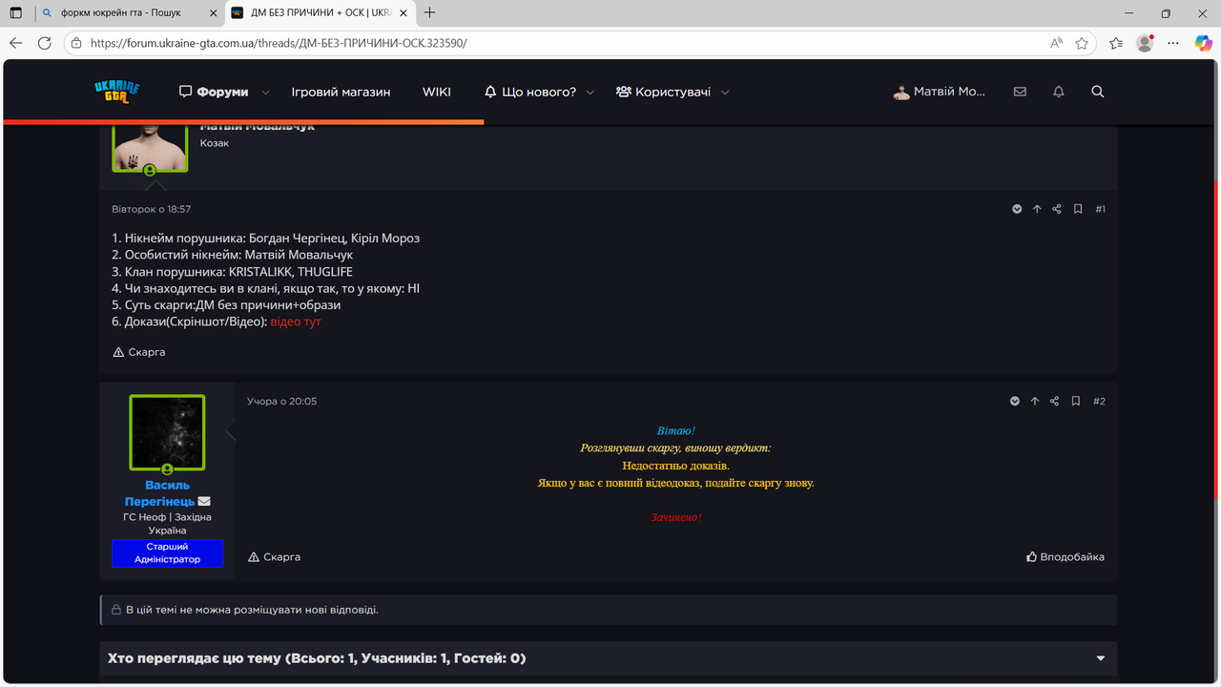Expand the Що нового? dropdown arrow
Screen dimensions: 1221x687
pyautogui.click(x=590, y=93)
